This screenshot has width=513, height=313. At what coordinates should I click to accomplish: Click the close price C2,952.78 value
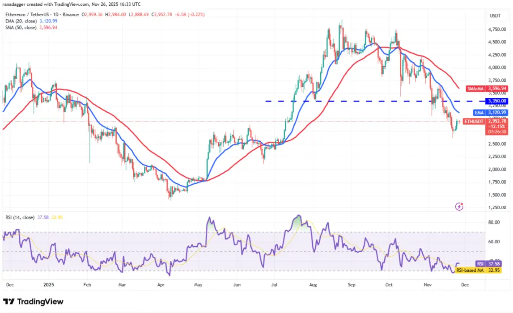click(161, 15)
